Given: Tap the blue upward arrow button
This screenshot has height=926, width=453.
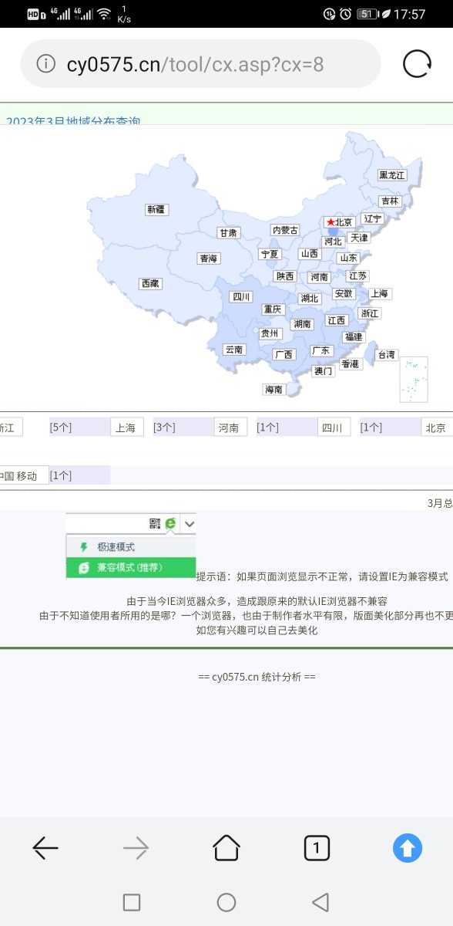Looking at the screenshot, I should coord(408,849).
